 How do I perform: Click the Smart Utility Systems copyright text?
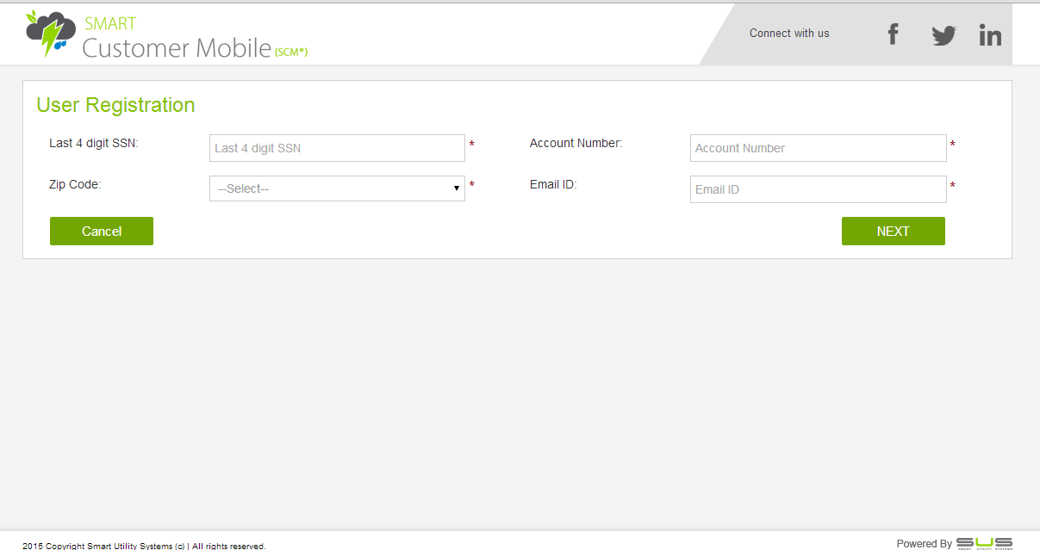pyautogui.click(x=144, y=546)
